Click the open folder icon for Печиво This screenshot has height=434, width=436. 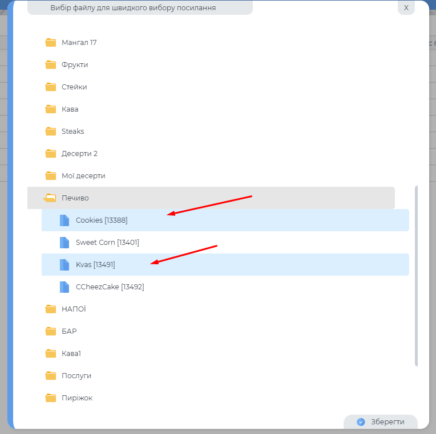50,198
